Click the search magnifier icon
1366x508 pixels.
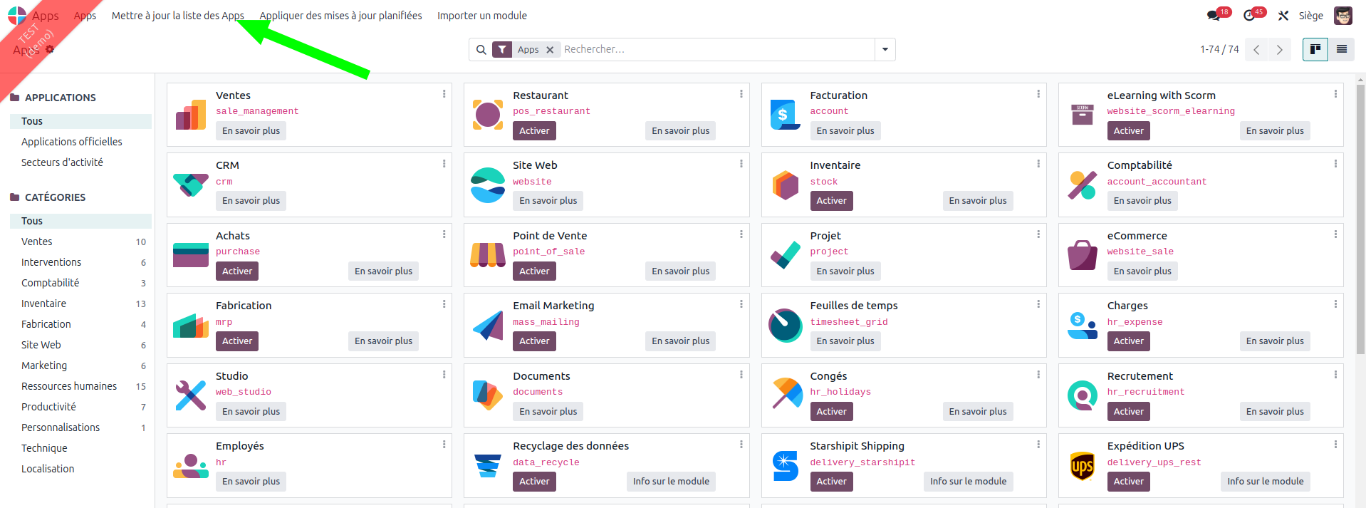coord(481,50)
